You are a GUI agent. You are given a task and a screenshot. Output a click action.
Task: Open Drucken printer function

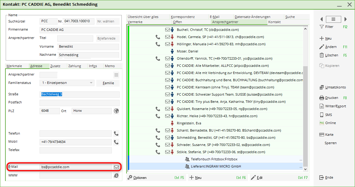(321, 98)
